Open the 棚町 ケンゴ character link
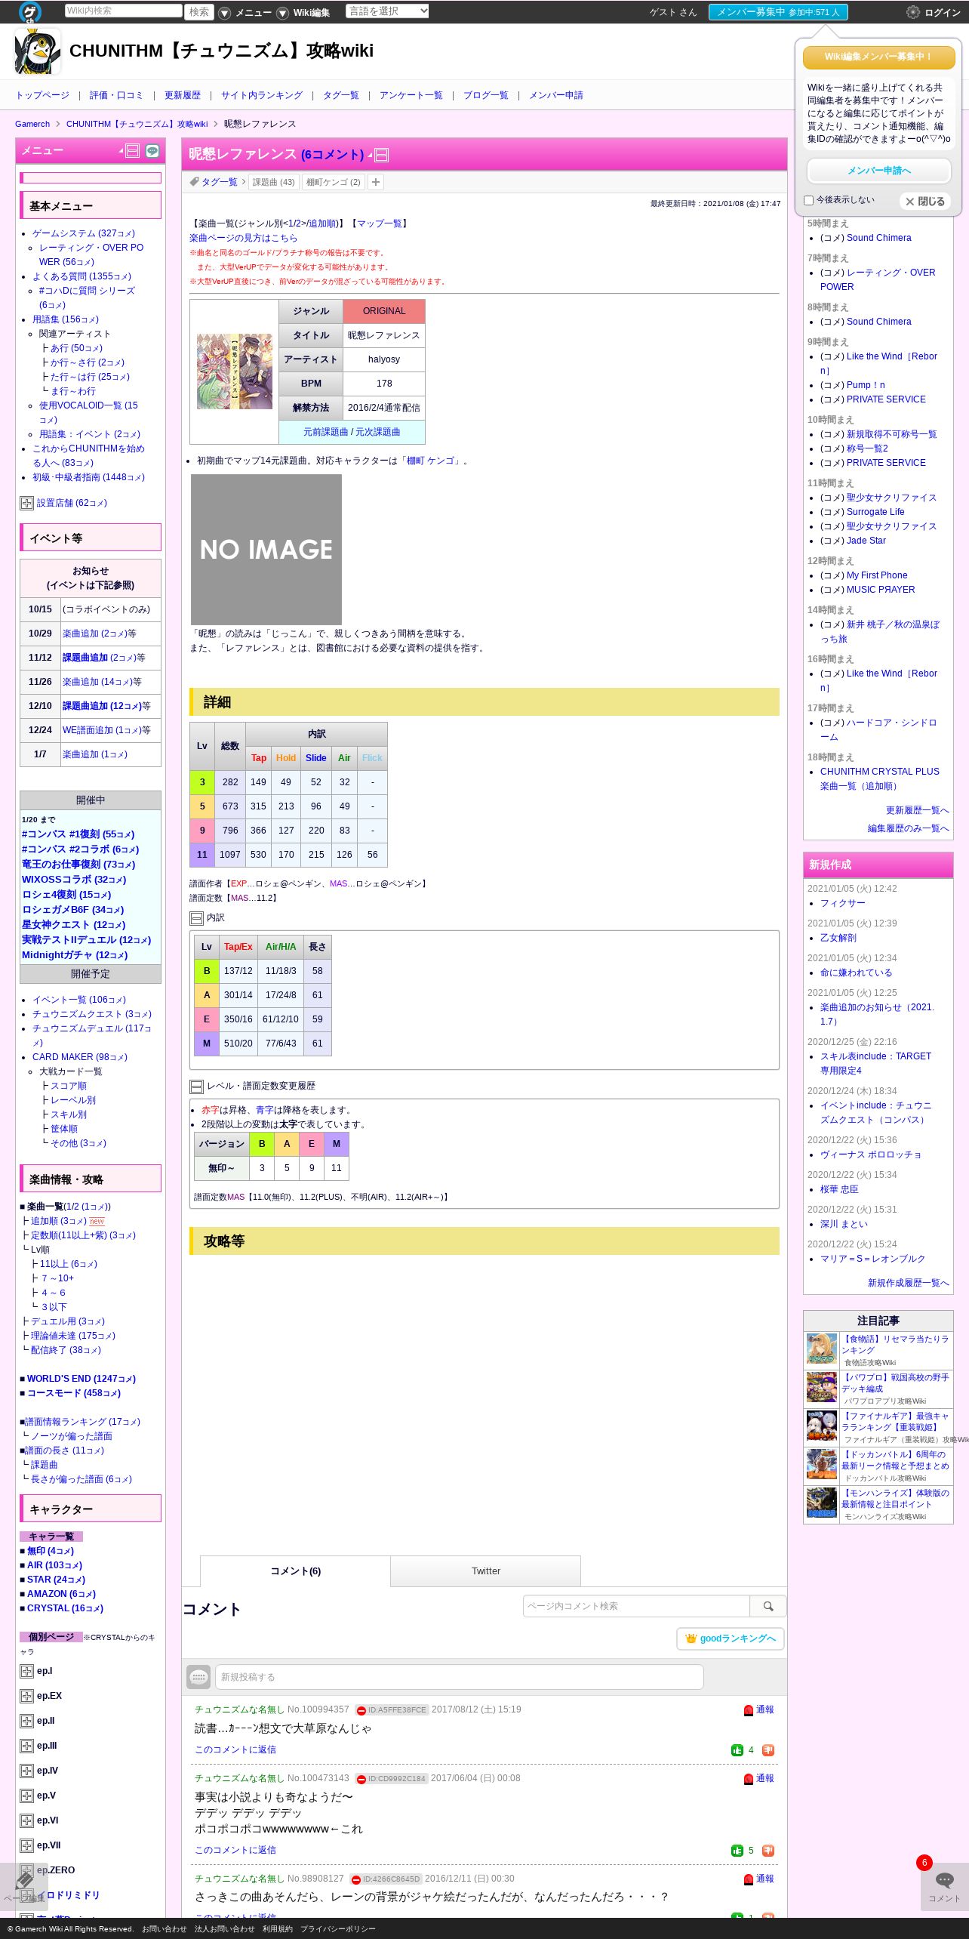 tap(431, 461)
